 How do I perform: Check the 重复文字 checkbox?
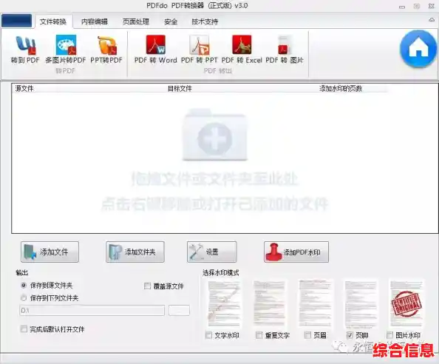click(259, 335)
